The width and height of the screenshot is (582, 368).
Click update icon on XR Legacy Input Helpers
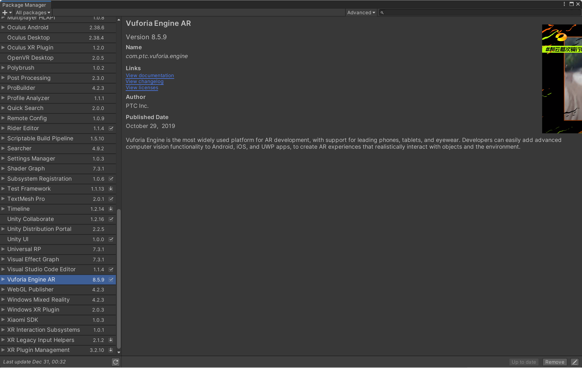pos(111,340)
